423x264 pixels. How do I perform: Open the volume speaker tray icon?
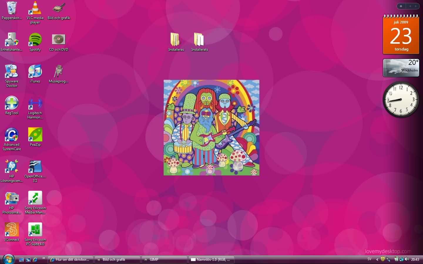407,259
